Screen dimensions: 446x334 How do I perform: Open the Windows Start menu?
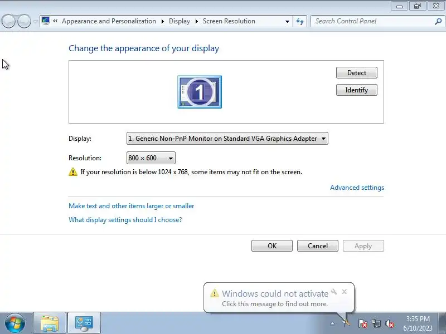point(15,323)
